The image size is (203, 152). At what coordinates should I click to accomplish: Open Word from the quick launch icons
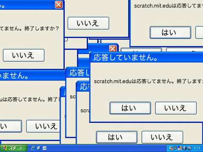[x=45, y=148]
